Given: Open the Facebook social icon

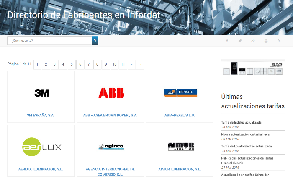Looking at the screenshot, I should tap(227, 41).
